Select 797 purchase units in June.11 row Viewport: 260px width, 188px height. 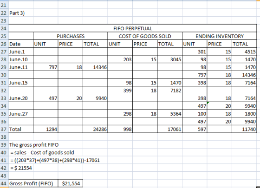[x=45, y=67]
